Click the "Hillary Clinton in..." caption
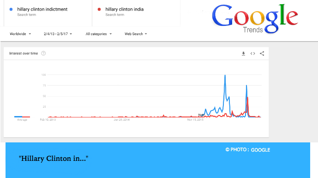 [54, 158]
